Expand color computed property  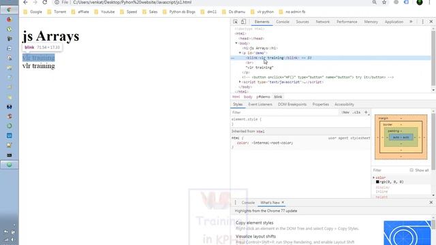374,178
